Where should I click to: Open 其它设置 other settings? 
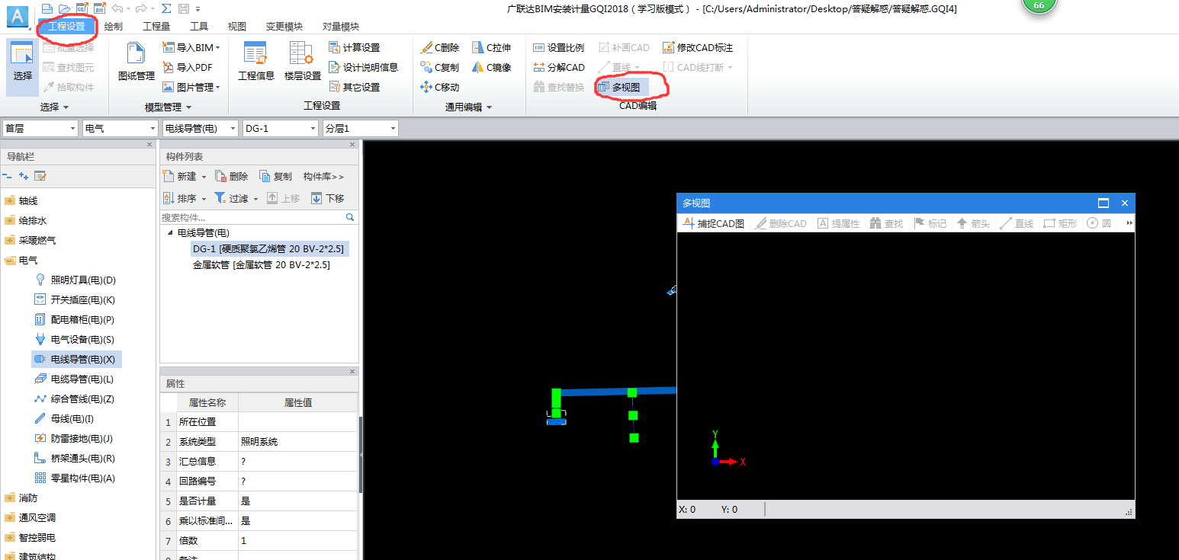coord(355,87)
